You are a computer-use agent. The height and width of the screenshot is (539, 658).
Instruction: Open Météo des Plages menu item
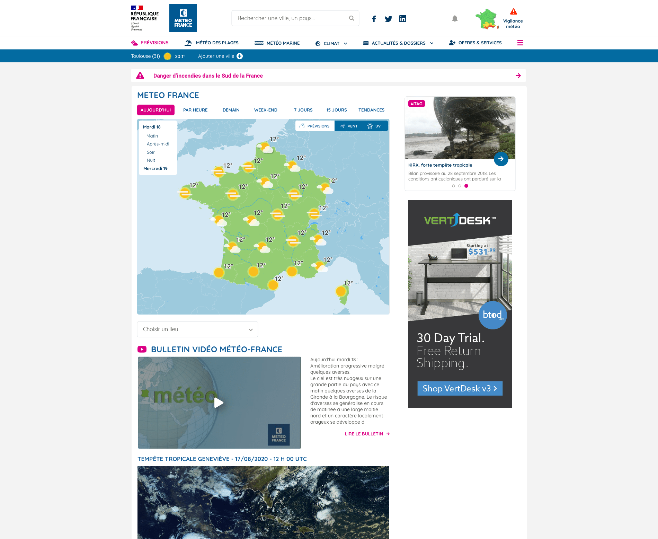[212, 43]
